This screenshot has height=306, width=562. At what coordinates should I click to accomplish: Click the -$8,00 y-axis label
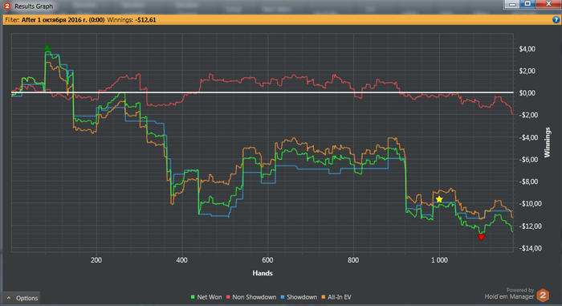528,182
